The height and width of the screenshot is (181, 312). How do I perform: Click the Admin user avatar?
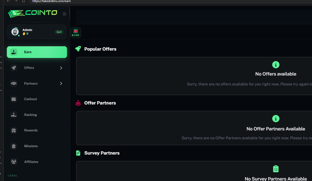15,32
